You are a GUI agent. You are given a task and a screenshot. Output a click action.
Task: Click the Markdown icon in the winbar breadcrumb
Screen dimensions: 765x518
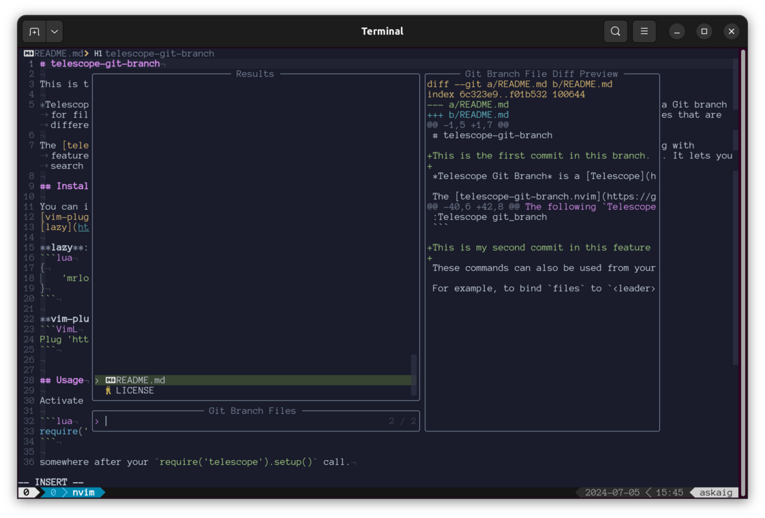[27, 53]
